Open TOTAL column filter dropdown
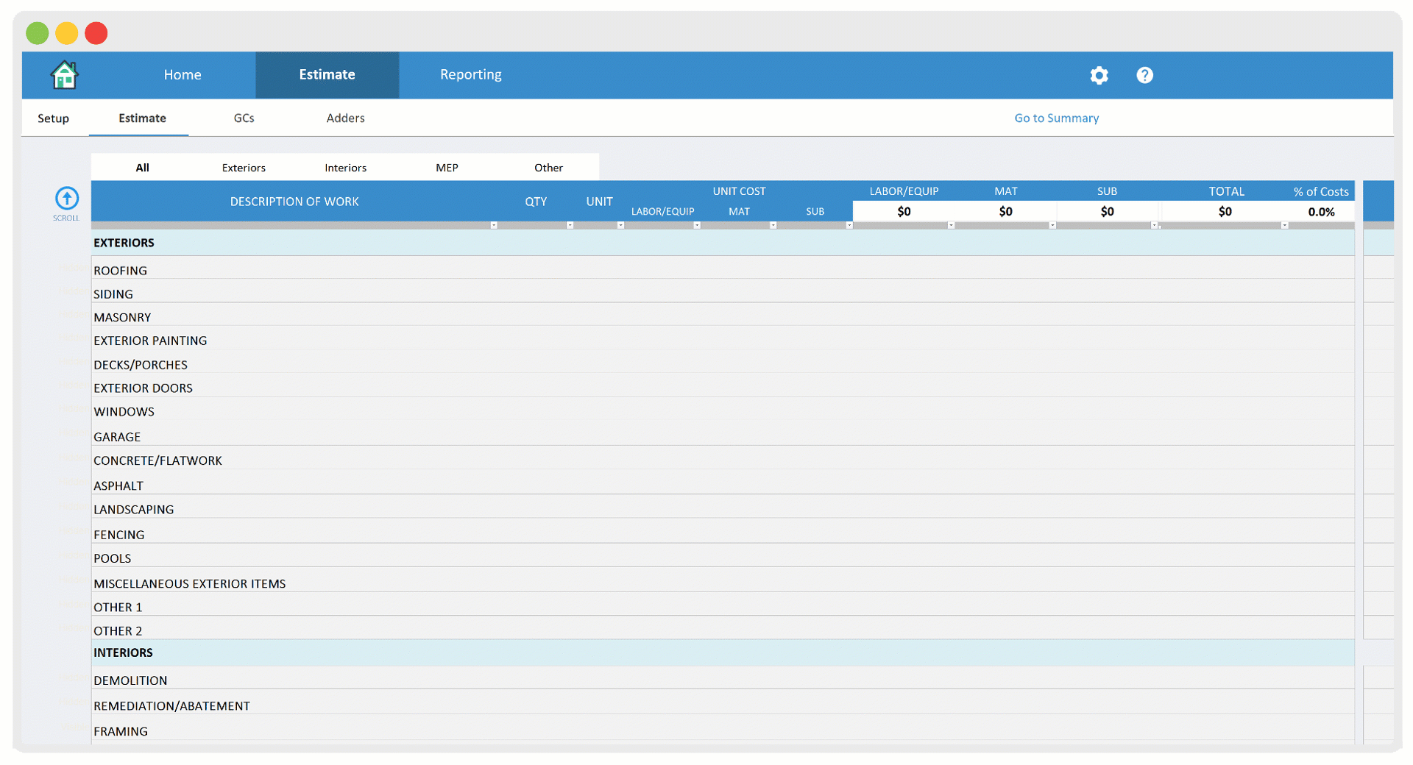 (x=1284, y=225)
